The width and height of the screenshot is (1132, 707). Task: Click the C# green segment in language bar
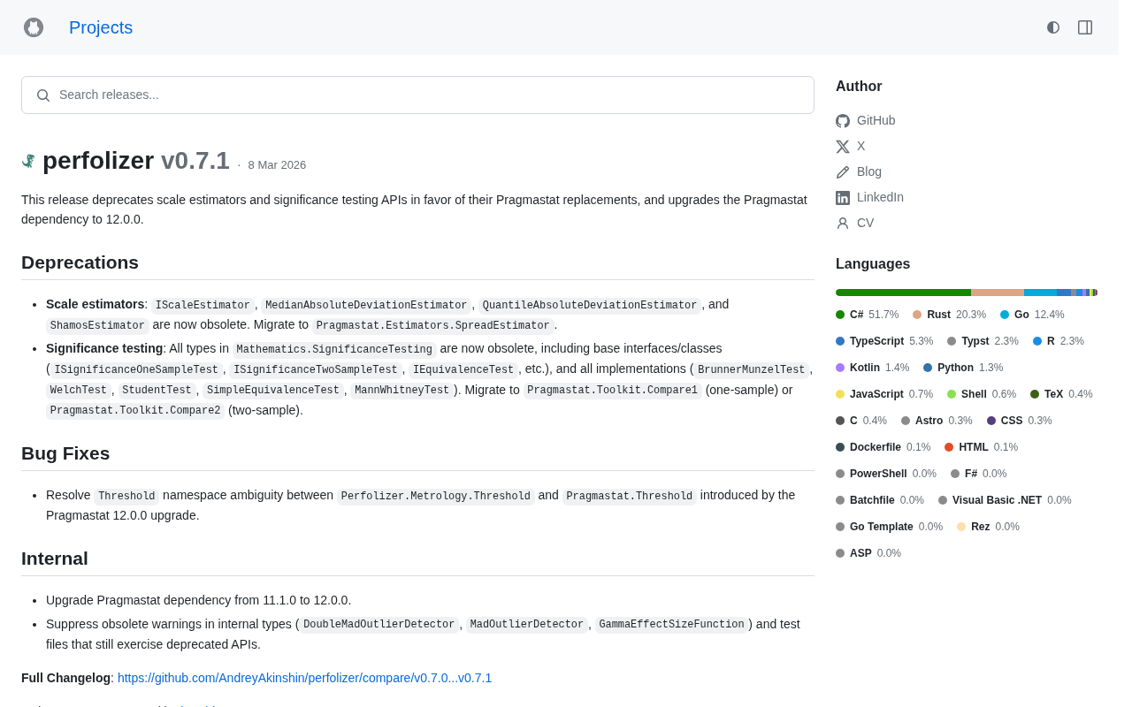pos(903,293)
